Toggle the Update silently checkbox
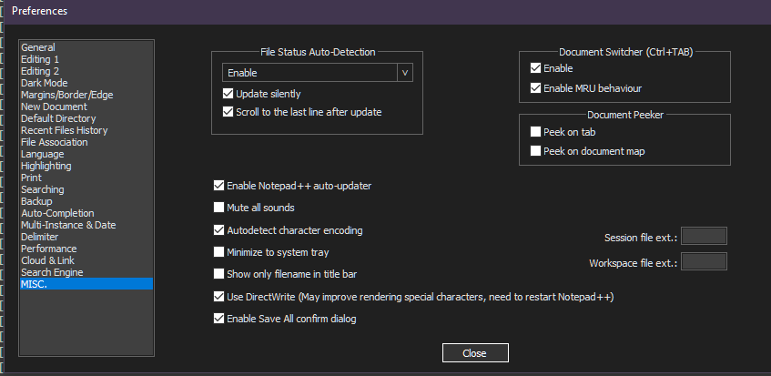The width and height of the screenshot is (771, 376). pyautogui.click(x=228, y=94)
